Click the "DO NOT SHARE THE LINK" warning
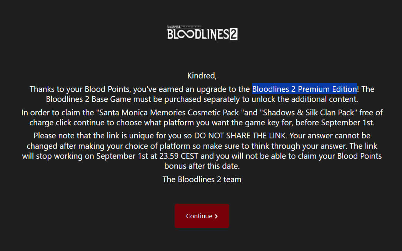The width and height of the screenshot is (402, 251). click(x=240, y=135)
